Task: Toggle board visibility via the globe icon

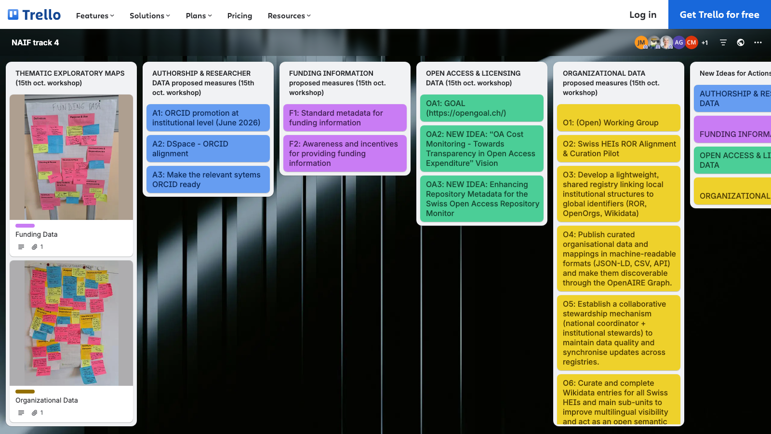Action: click(x=741, y=42)
